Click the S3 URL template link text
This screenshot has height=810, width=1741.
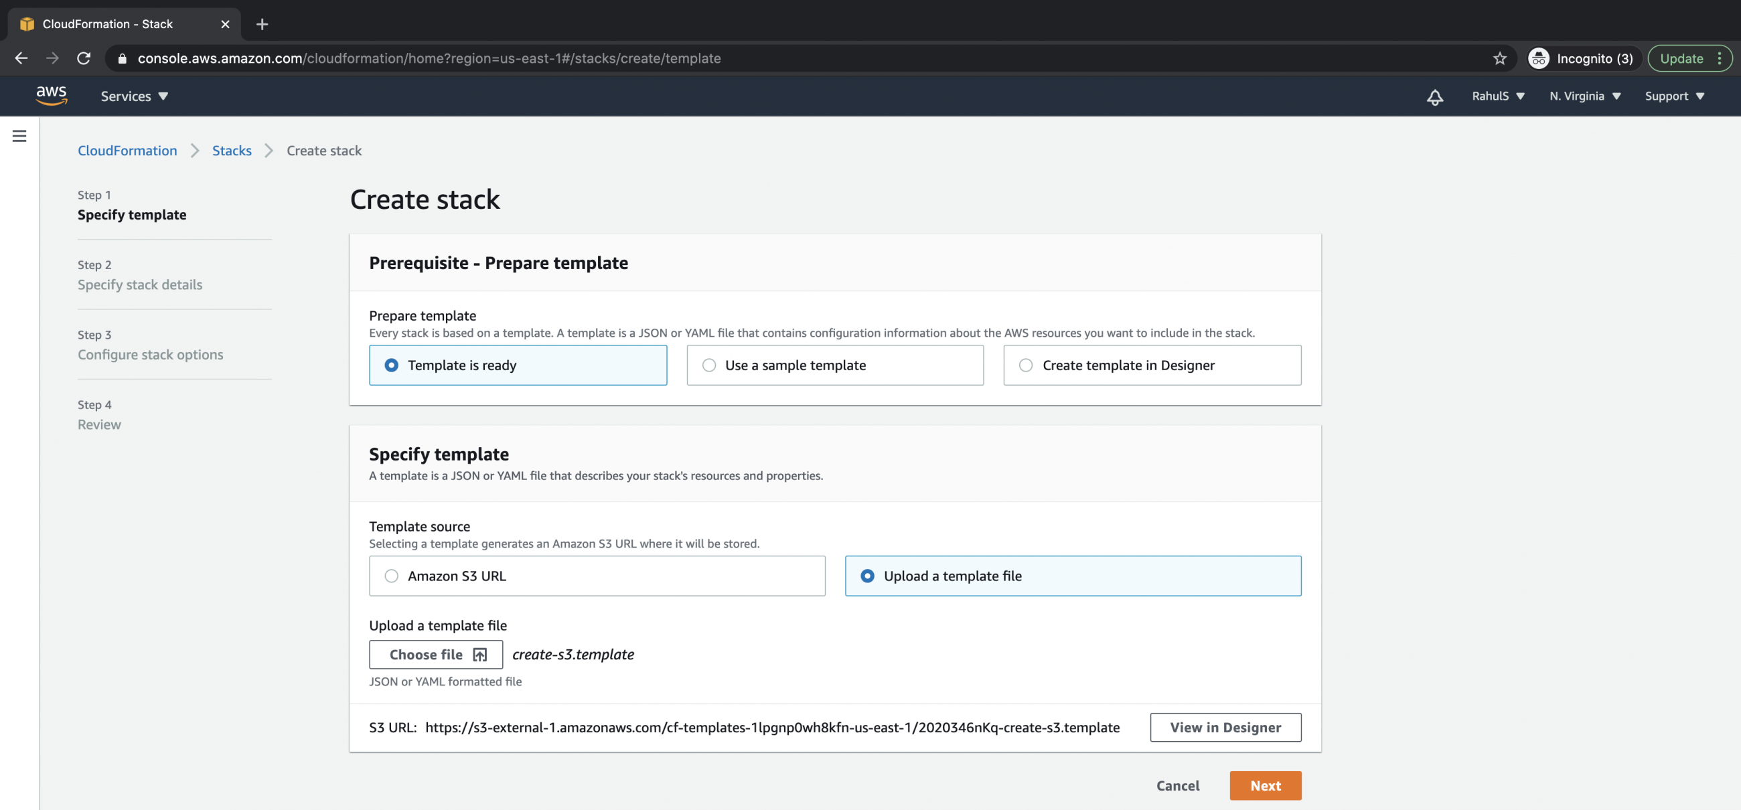coord(772,727)
